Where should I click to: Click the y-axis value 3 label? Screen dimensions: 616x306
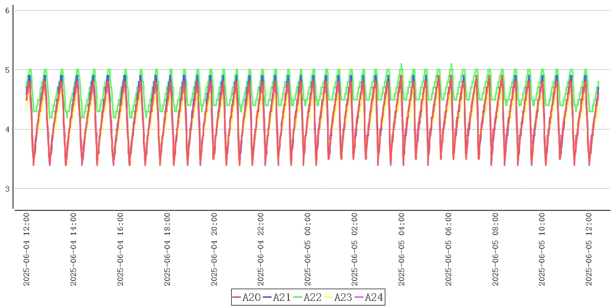[x=8, y=189]
